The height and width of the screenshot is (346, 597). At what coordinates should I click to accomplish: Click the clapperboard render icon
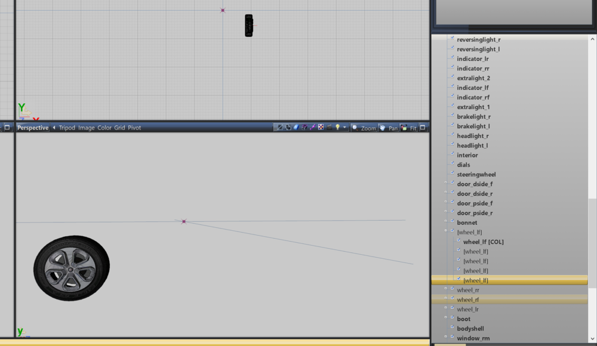330,128
